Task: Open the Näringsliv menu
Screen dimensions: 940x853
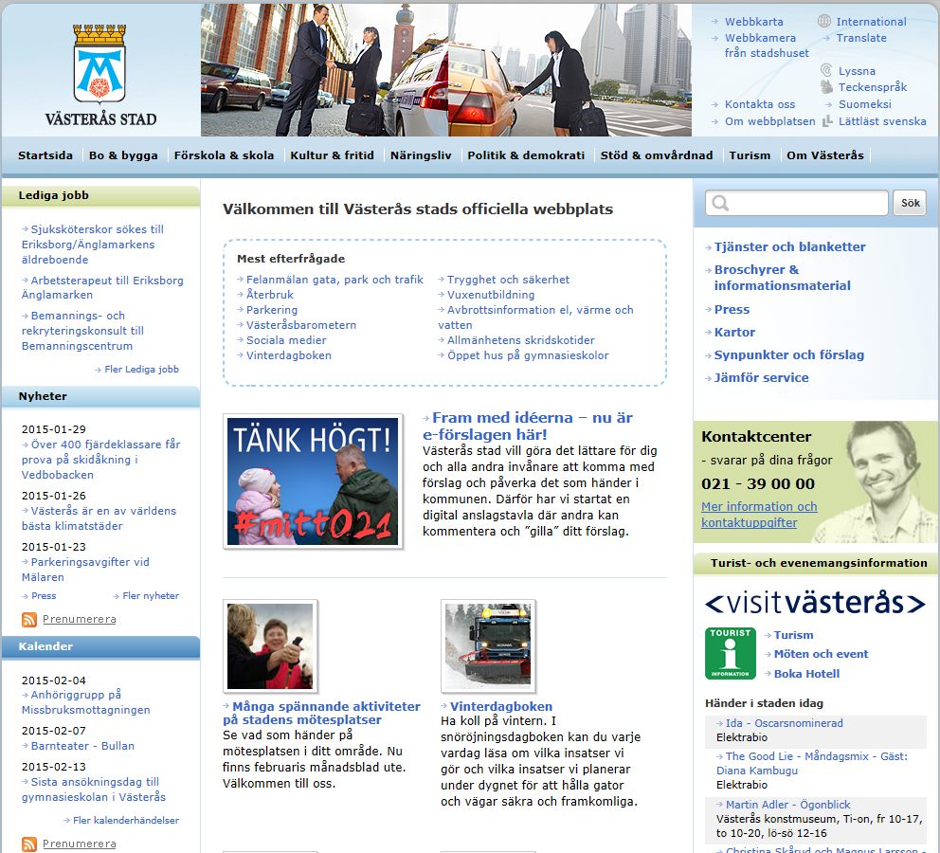Action: click(421, 155)
